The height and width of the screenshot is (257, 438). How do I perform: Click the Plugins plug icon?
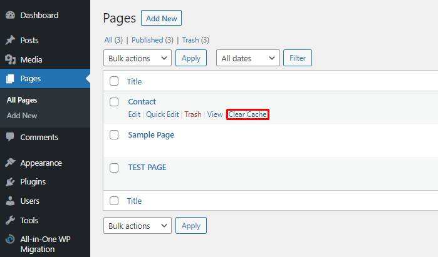click(10, 182)
